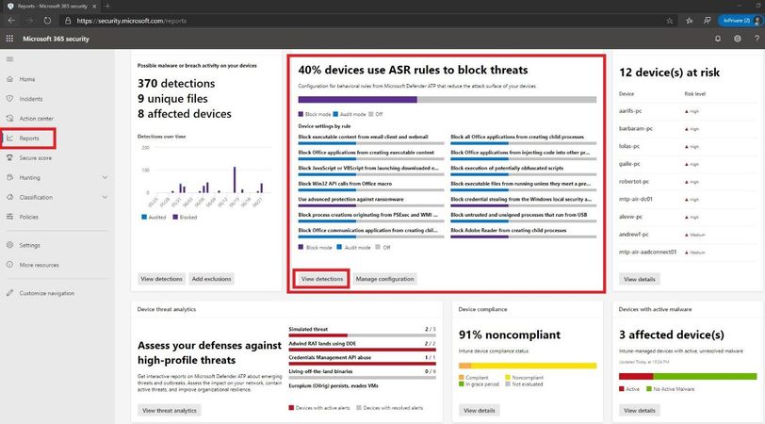Click the active malware status bar
The width and height of the screenshot is (765, 424).
coord(688,376)
